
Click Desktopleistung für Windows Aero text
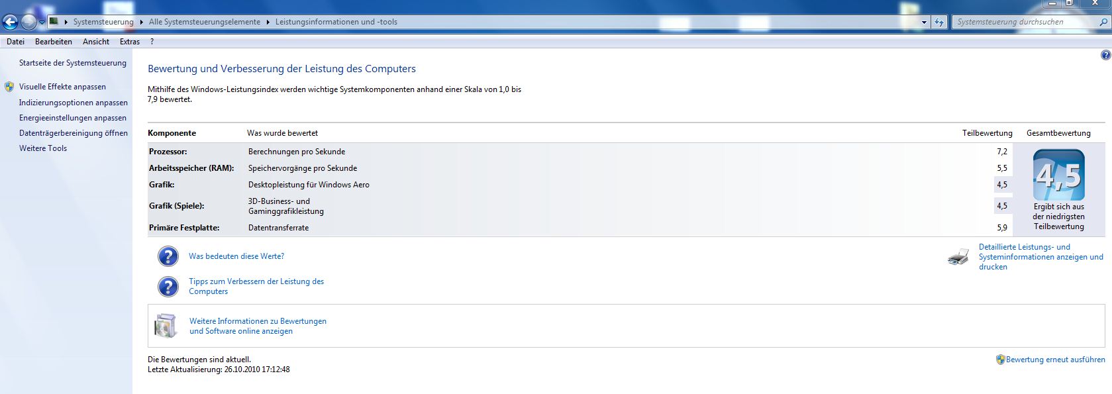pyautogui.click(x=309, y=185)
